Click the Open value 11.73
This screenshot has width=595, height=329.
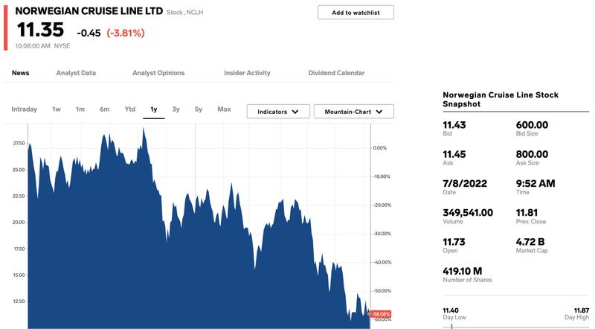point(454,242)
